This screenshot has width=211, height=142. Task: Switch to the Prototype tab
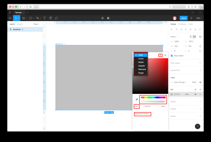182,24
